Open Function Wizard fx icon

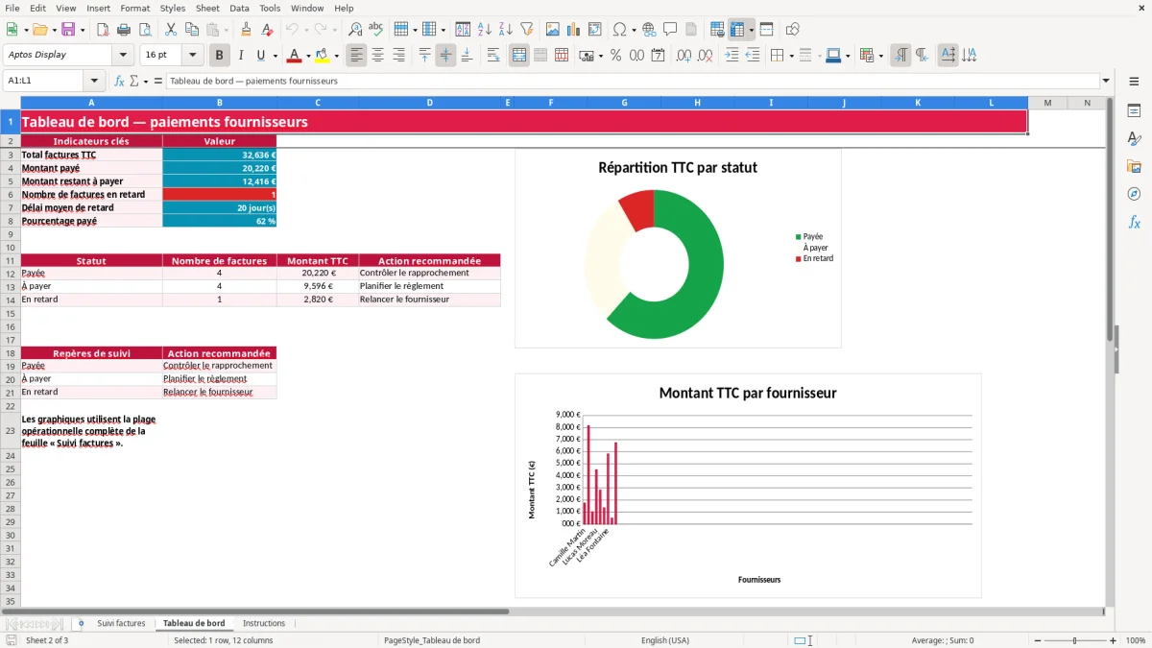(x=120, y=81)
